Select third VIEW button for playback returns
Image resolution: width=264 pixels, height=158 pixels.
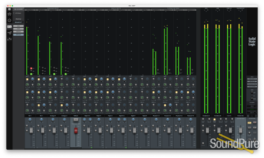(252, 84)
